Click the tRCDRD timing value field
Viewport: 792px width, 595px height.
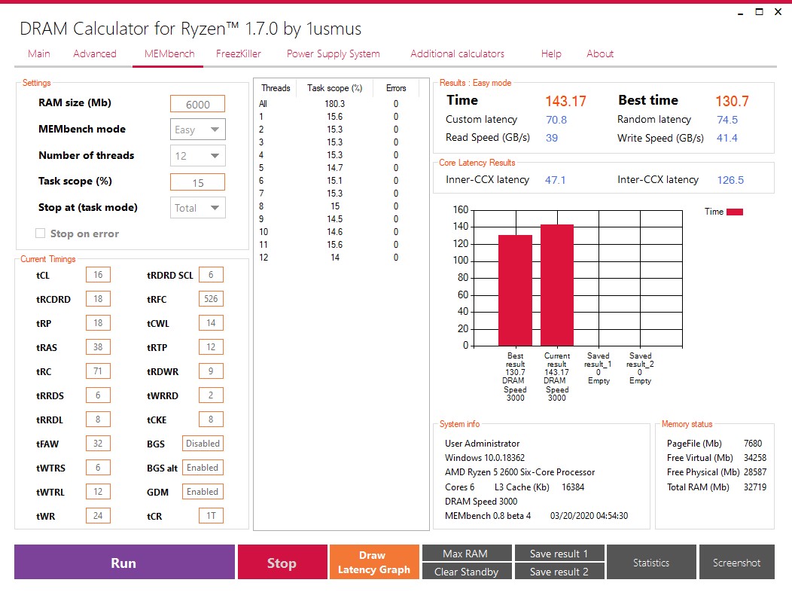(98, 299)
